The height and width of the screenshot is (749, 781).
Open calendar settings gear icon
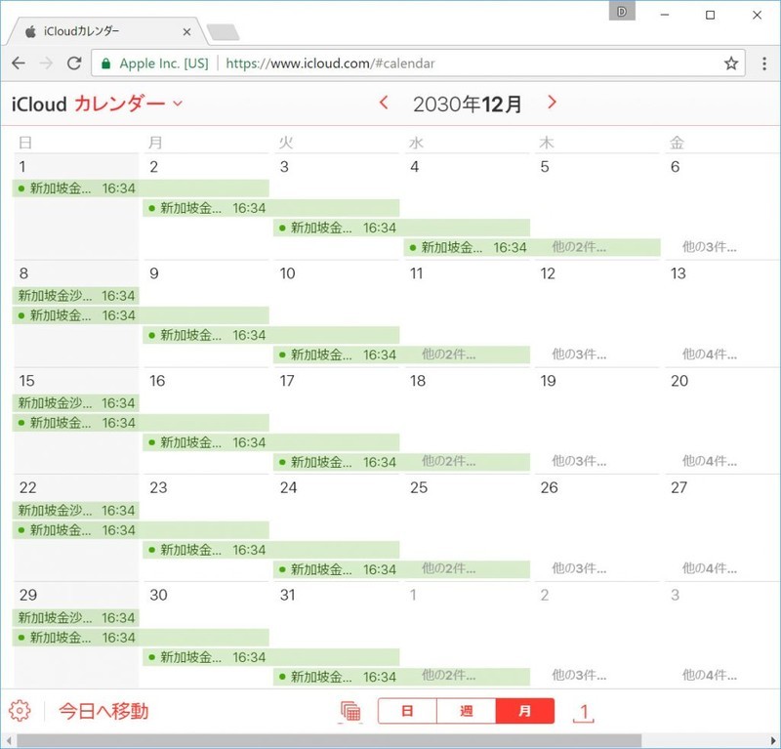pyautogui.click(x=20, y=711)
